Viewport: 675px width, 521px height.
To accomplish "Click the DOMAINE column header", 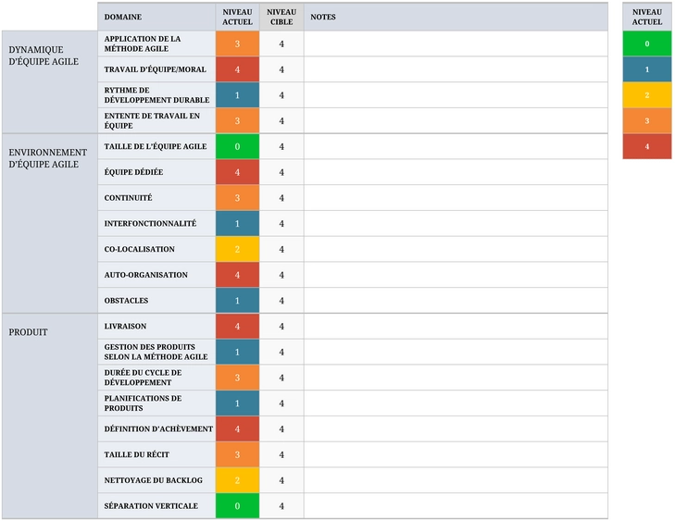I will point(156,17).
